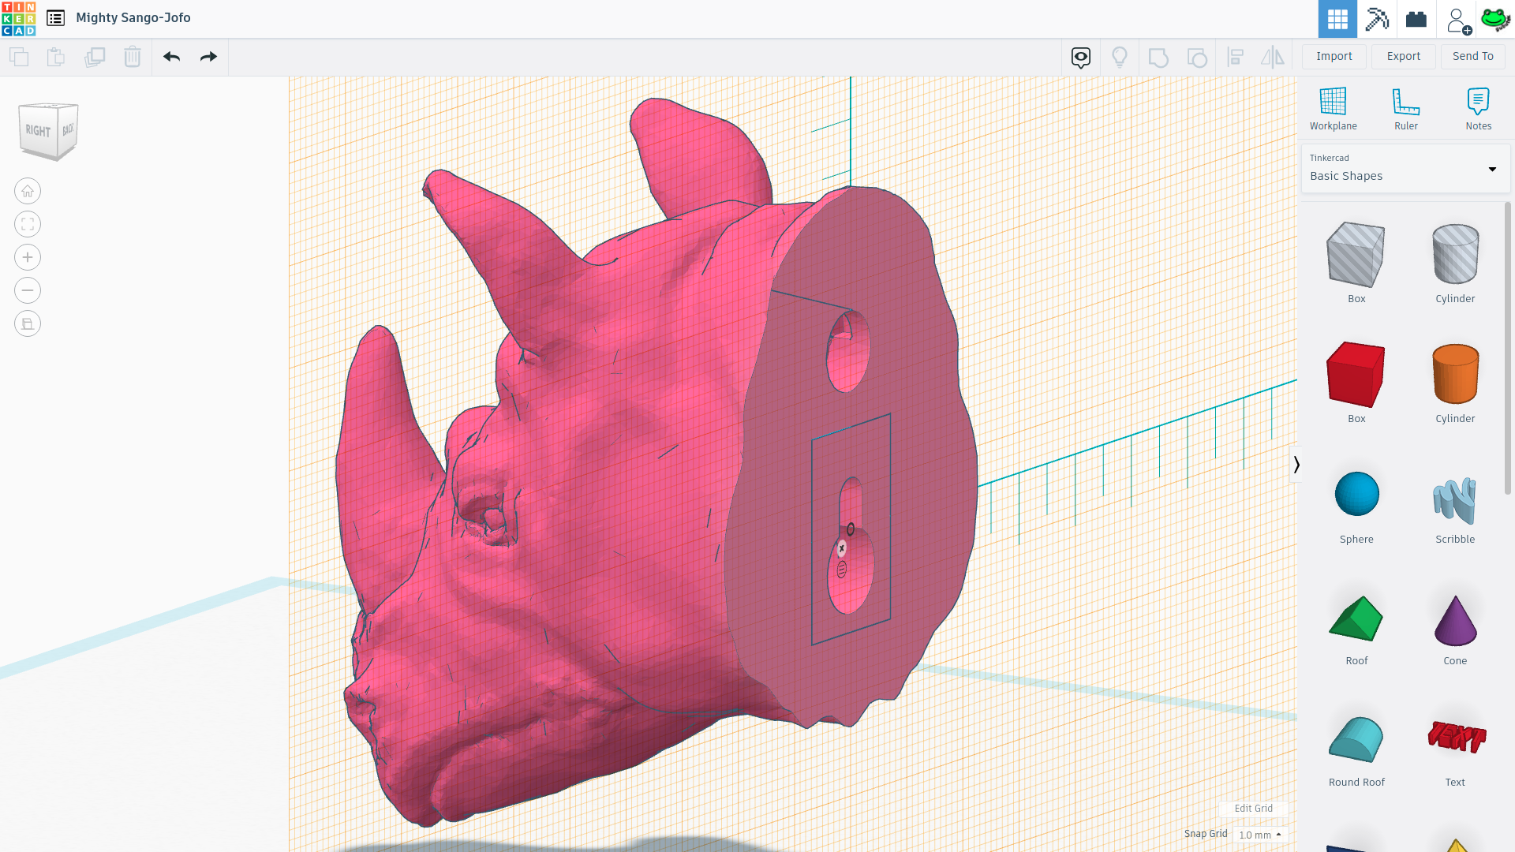Click the light bulb hide icon
1515x852 pixels.
pyautogui.click(x=1120, y=57)
